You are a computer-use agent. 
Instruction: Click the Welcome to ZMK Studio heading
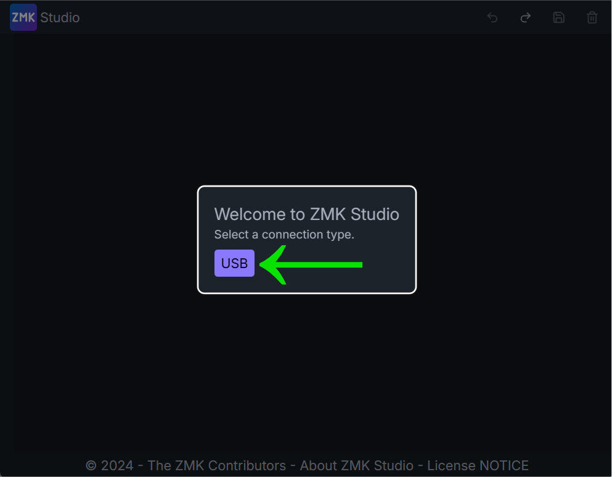[x=306, y=214]
